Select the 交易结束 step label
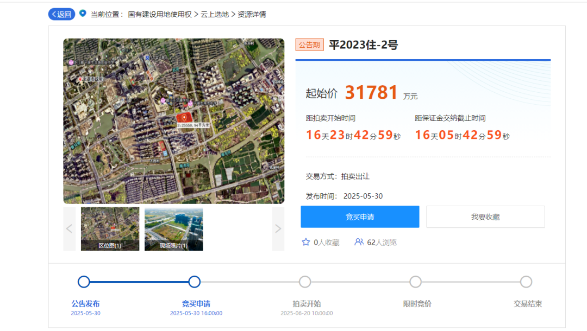Image resolution: width=587 pixels, height=331 pixels. [x=528, y=304]
